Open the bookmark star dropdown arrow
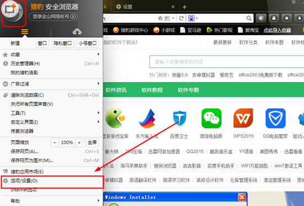The image size is (304, 206). [x=173, y=18]
